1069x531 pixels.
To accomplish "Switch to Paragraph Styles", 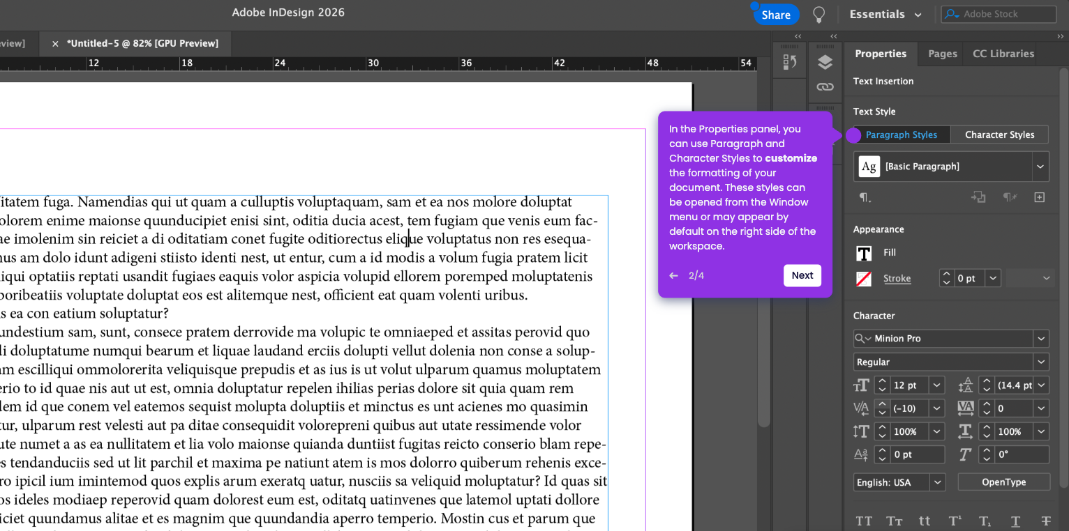I will coord(902,134).
